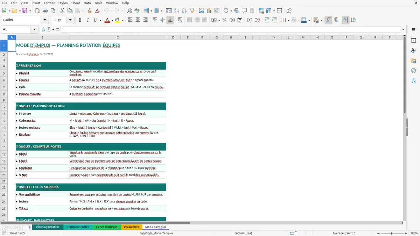420x236 pixels.
Task: Toggle Align Right
Action: pos(145,20)
